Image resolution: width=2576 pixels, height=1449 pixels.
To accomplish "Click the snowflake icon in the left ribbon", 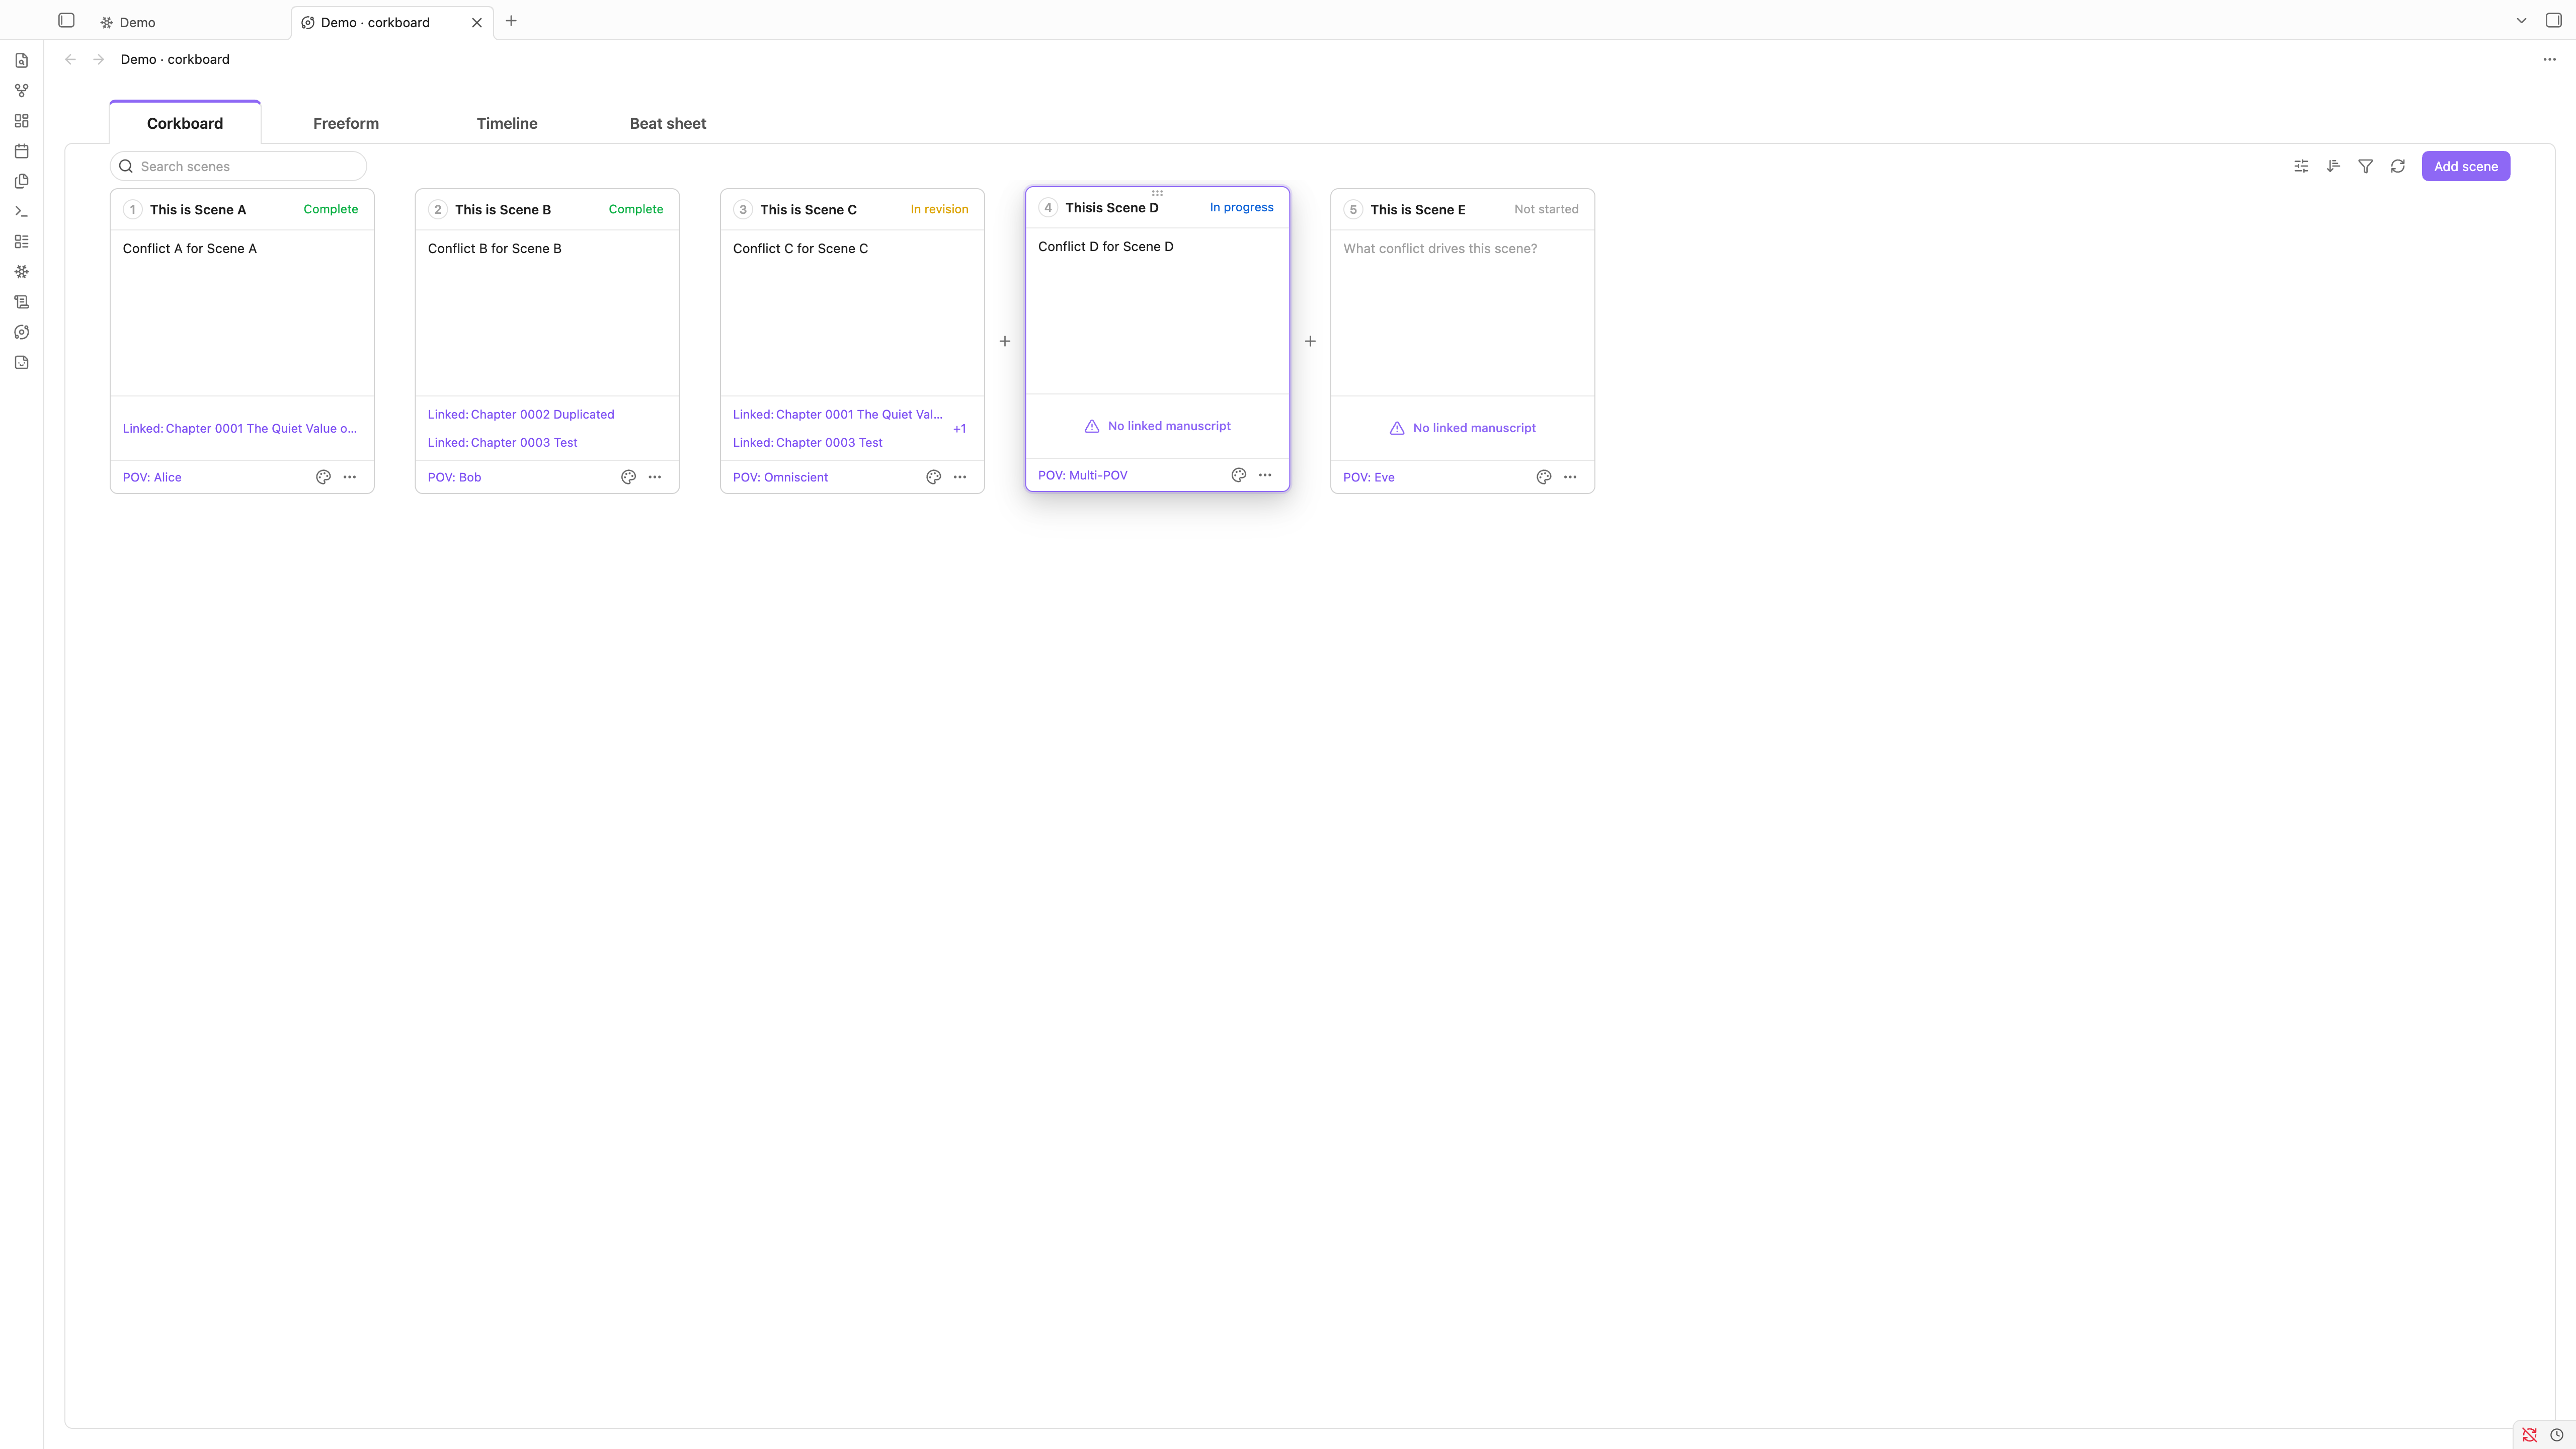I will click(21, 272).
